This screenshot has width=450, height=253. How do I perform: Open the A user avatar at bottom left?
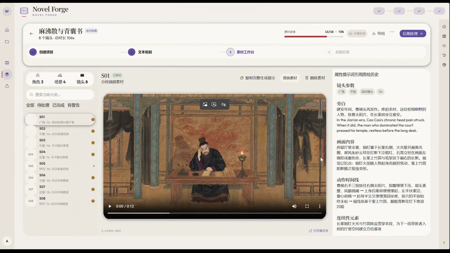pyautogui.click(x=7, y=241)
